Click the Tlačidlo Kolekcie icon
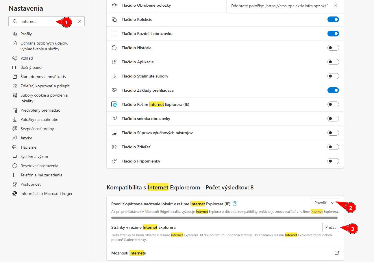 114,19
